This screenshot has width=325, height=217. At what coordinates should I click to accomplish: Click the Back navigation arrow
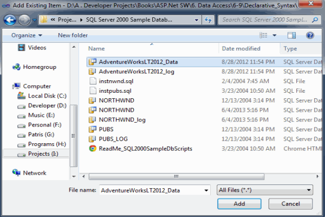[x=10, y=20]
